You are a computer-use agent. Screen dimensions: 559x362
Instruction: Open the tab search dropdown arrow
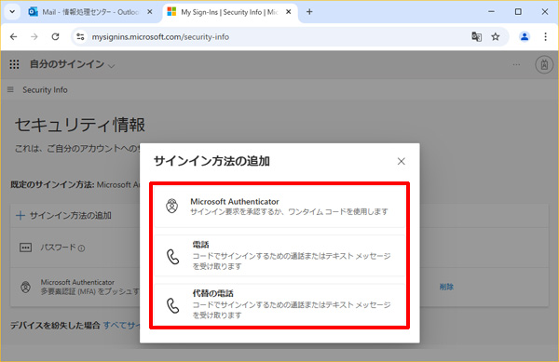pyautogui.click(x=12, y=12)
